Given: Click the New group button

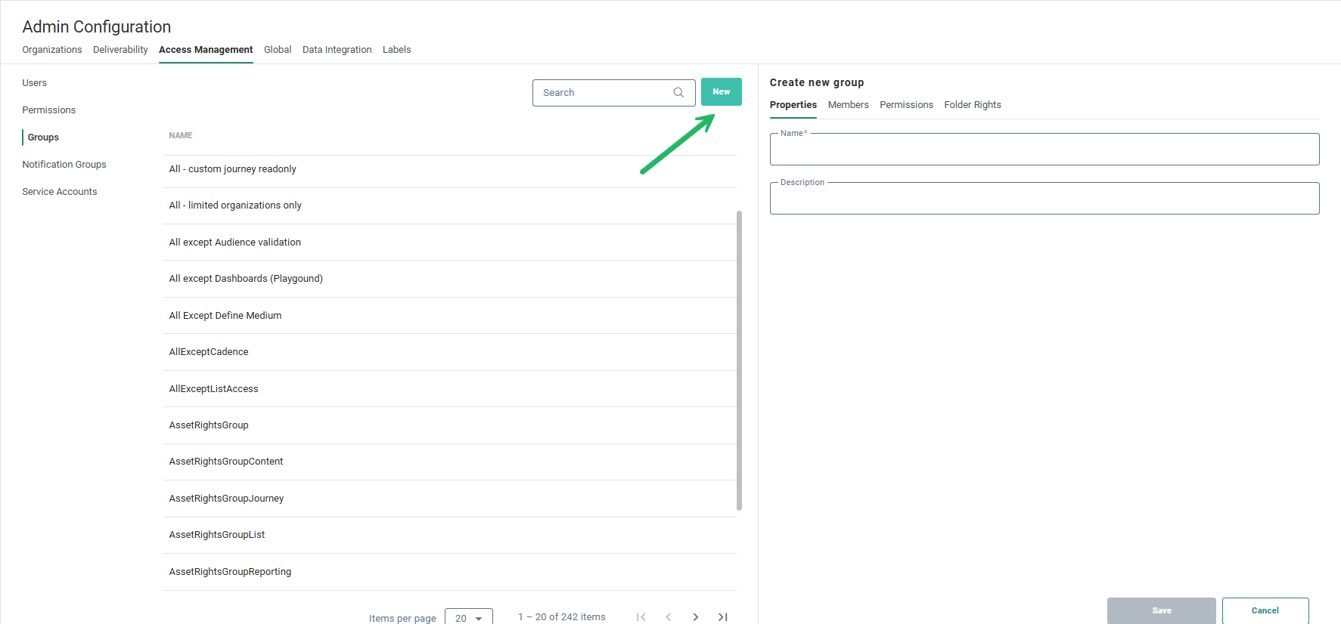Looking at the screenshot, I should coord(721,92).
